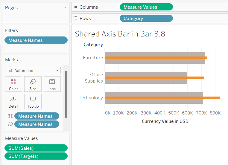Open the Color marks card button

pyautogui.click(x=13, y=84)
